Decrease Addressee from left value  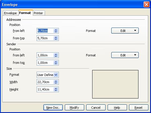click(56, 32)
